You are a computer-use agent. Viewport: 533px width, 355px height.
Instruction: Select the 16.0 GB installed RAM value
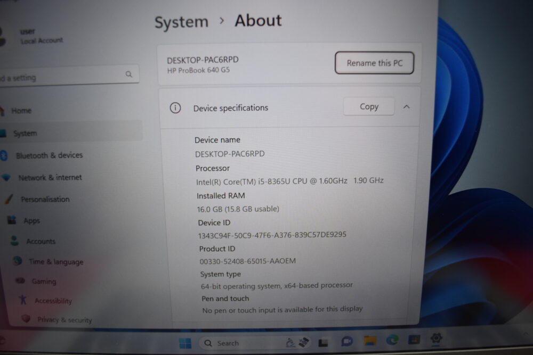pyautogui.click(x=238, y=209)
